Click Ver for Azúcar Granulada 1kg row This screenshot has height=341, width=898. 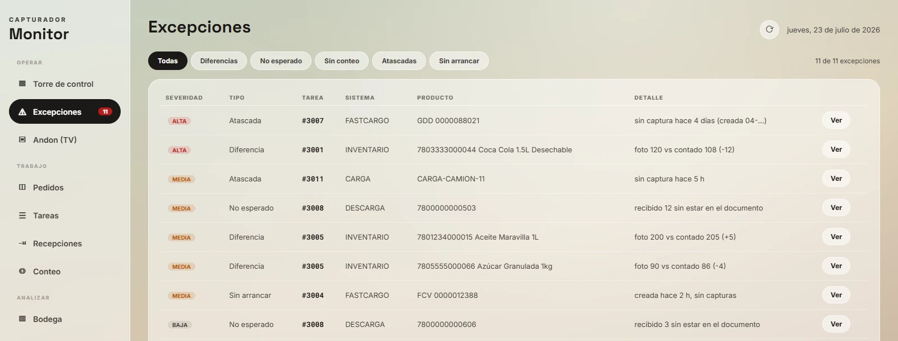coord(836,266)
